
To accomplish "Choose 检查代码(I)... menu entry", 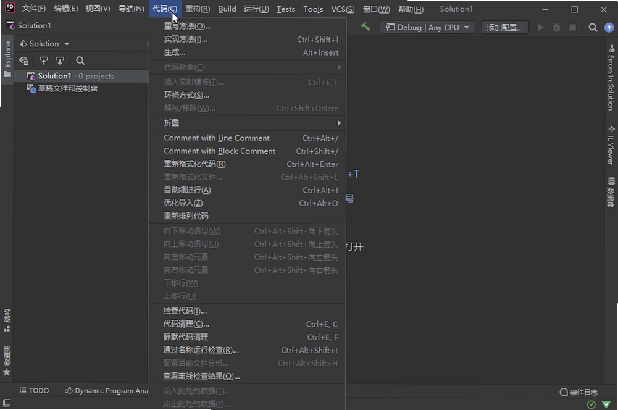I will point(248,311).
